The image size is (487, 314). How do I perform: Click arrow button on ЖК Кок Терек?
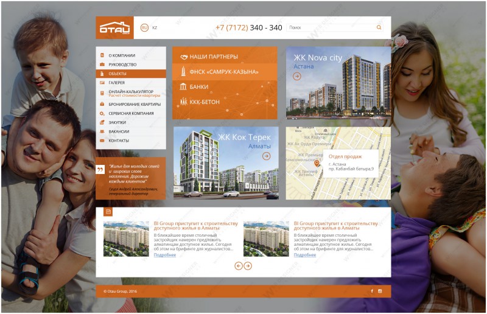coord(267,156)
